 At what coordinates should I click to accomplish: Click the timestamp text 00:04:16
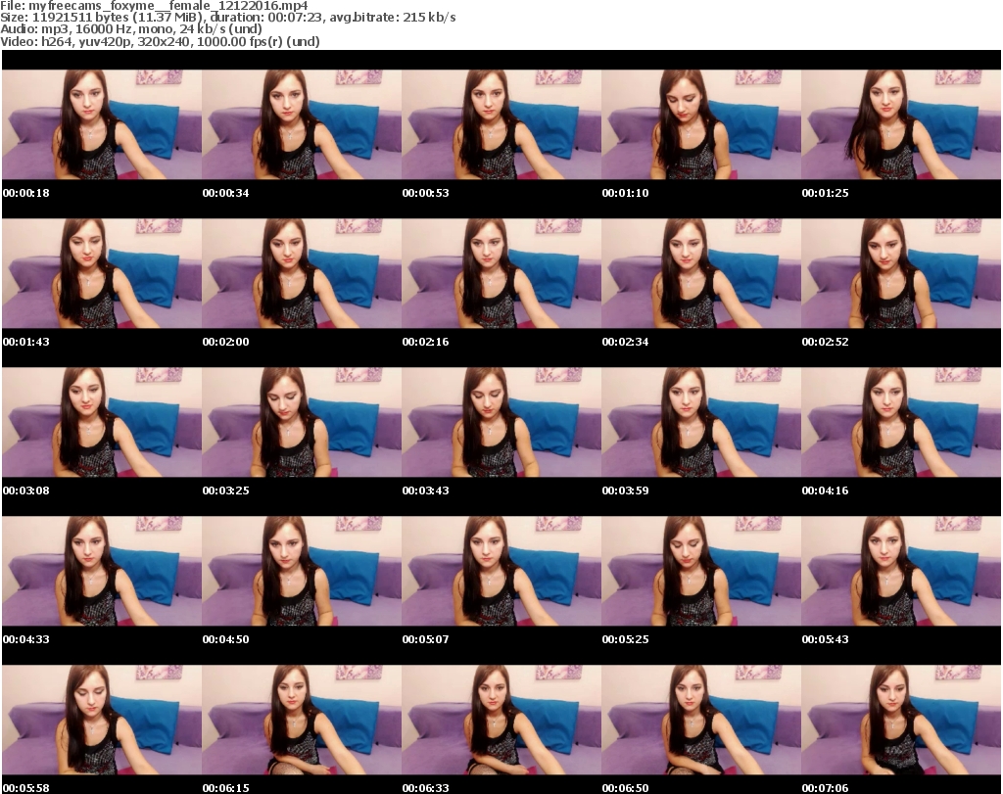(825, 490)
